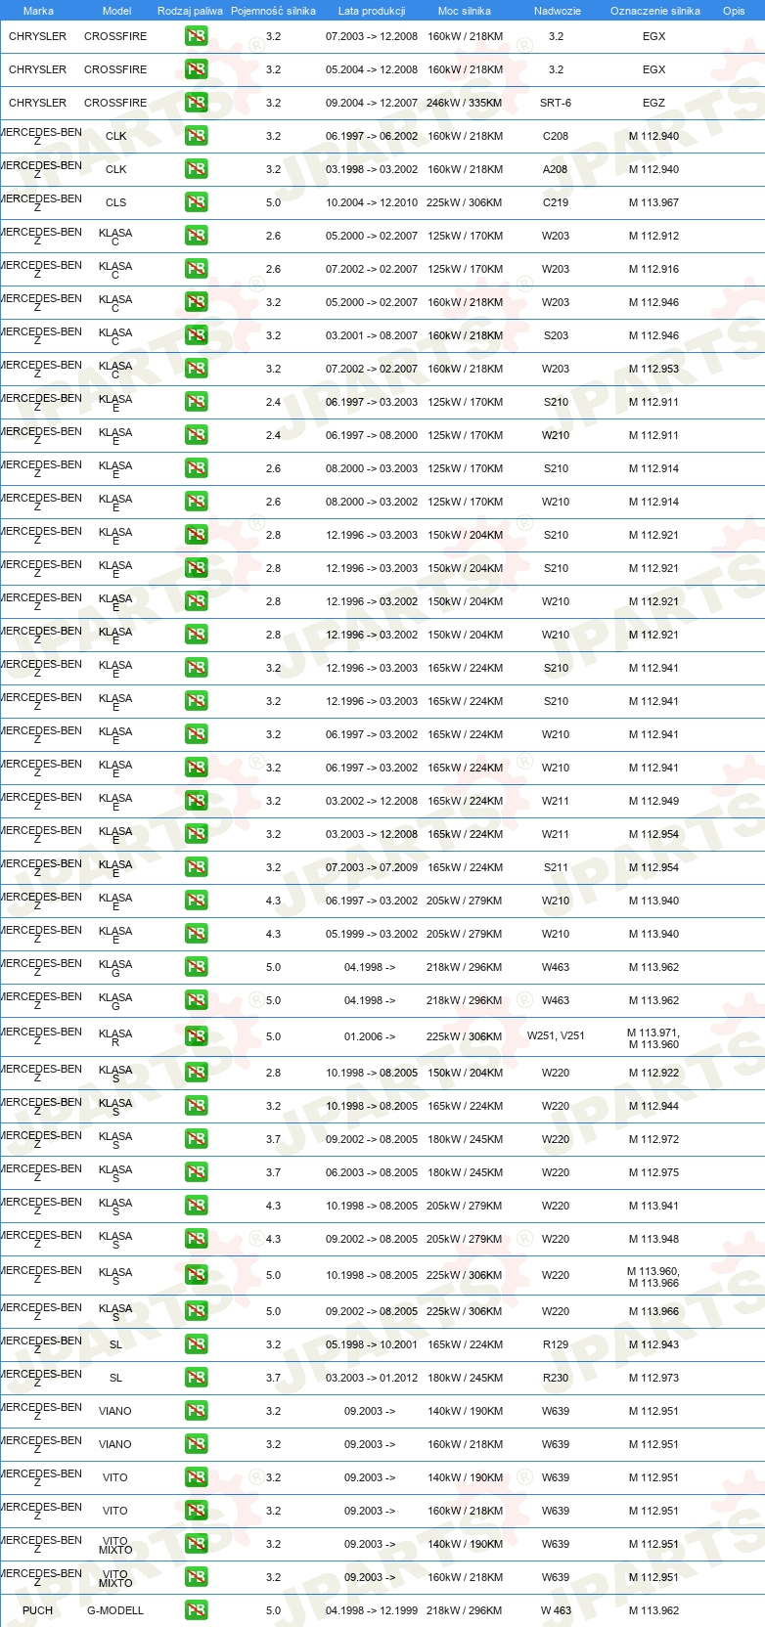The height and width of the screenshot is (1627, 765).
Task: Select the 'A208' body cell
Action: [556, 169]
